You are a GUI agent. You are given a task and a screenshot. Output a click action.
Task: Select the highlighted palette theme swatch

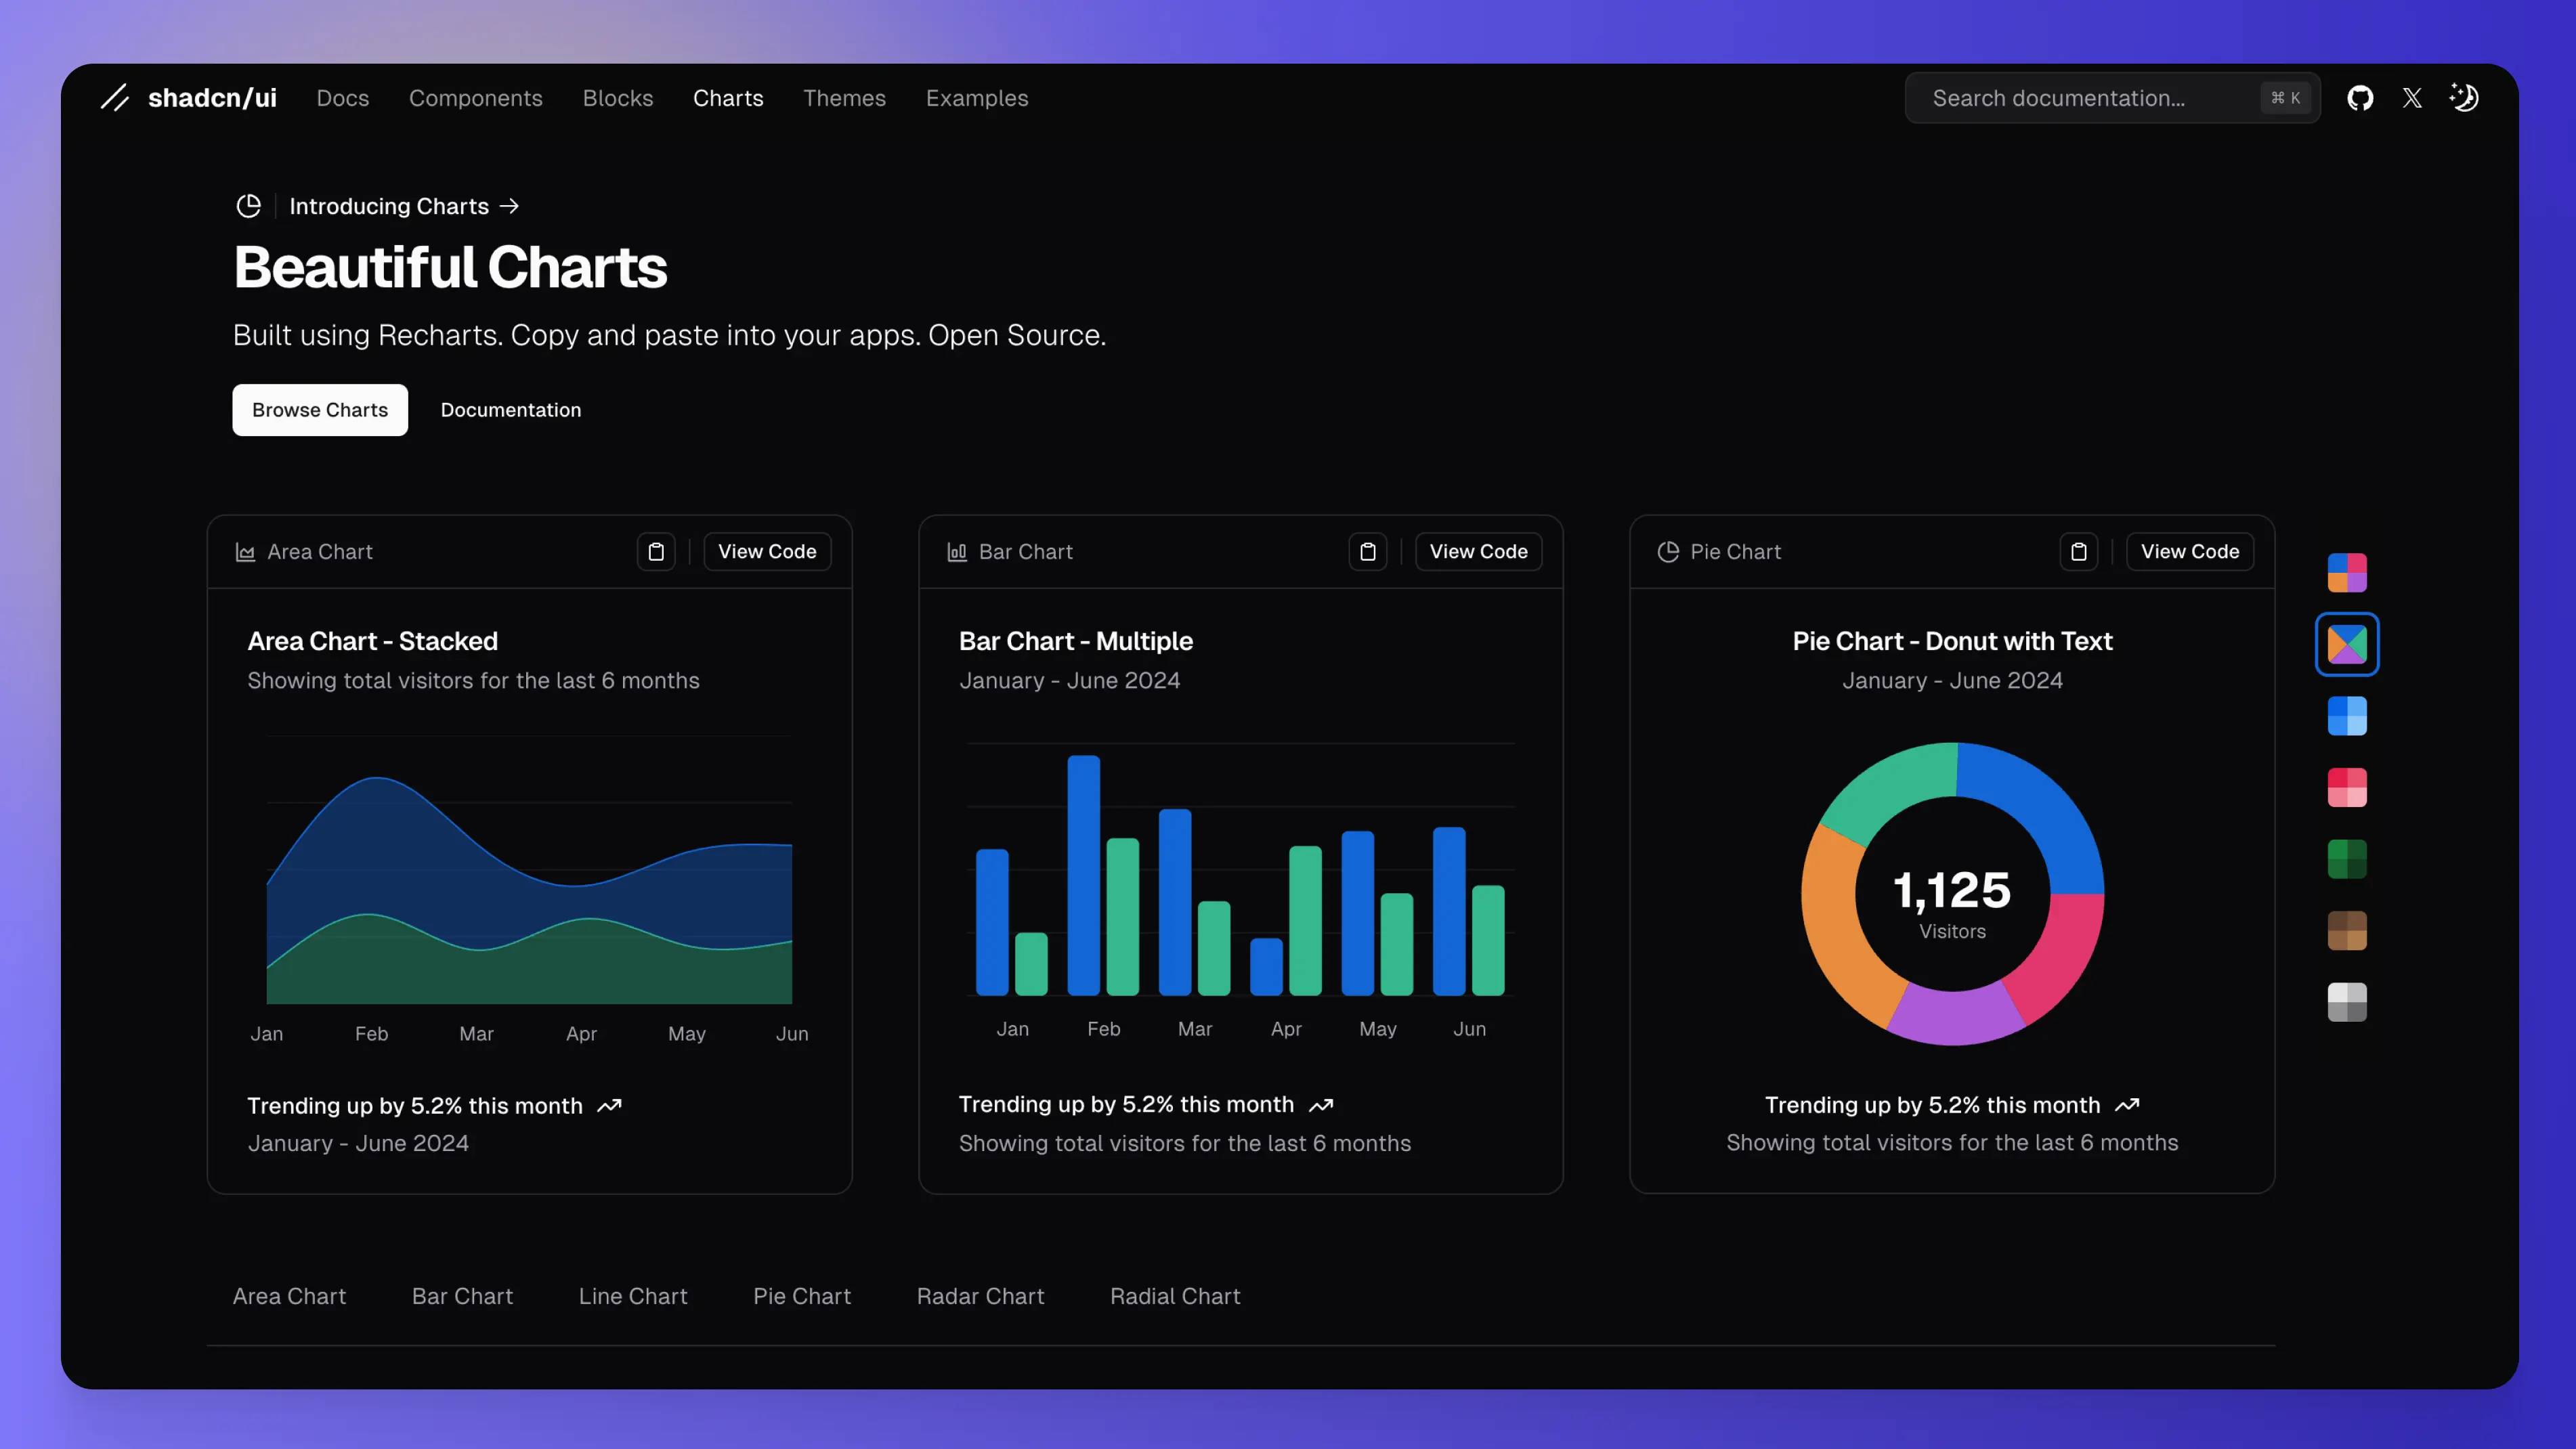[x=2346, y=644]
